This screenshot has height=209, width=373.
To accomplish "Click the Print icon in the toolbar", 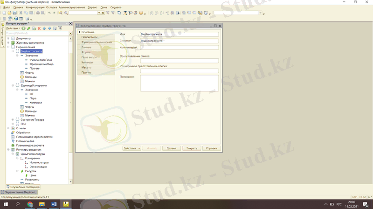I will 38,13.
